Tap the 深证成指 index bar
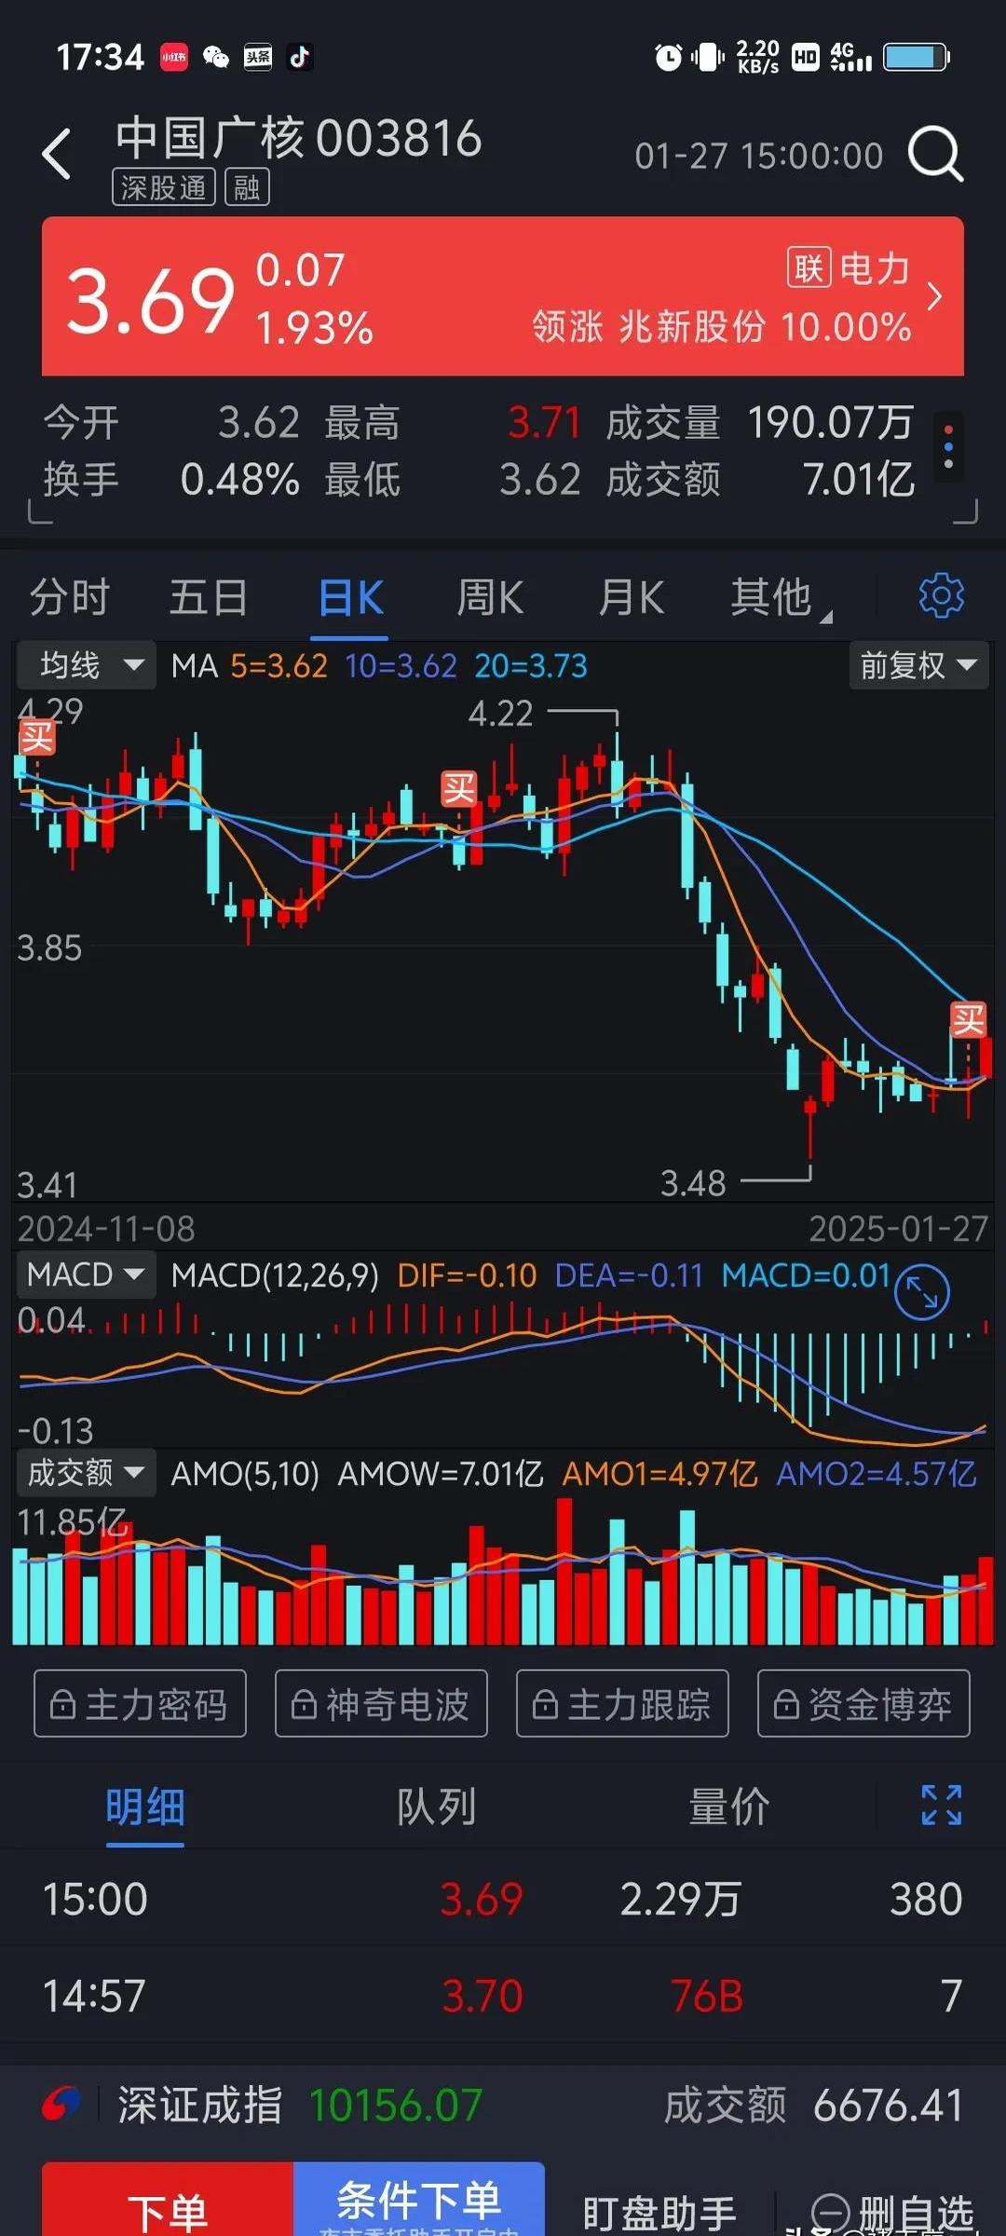This screenshot has width=1006, height=2236. pyautogui.click(x=503, y=2105)
